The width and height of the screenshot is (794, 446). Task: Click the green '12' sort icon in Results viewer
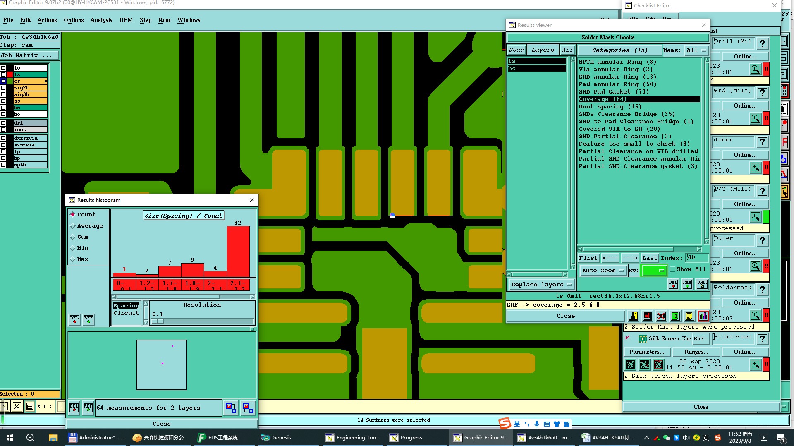point(675,317)
